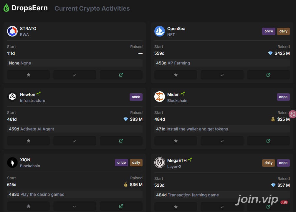
Task: Select the 'once' tag on MegaETH
Action: tap(283, 163)
